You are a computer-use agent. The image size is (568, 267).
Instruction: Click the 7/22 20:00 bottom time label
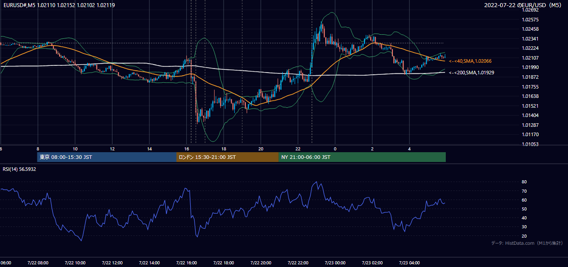260,263
